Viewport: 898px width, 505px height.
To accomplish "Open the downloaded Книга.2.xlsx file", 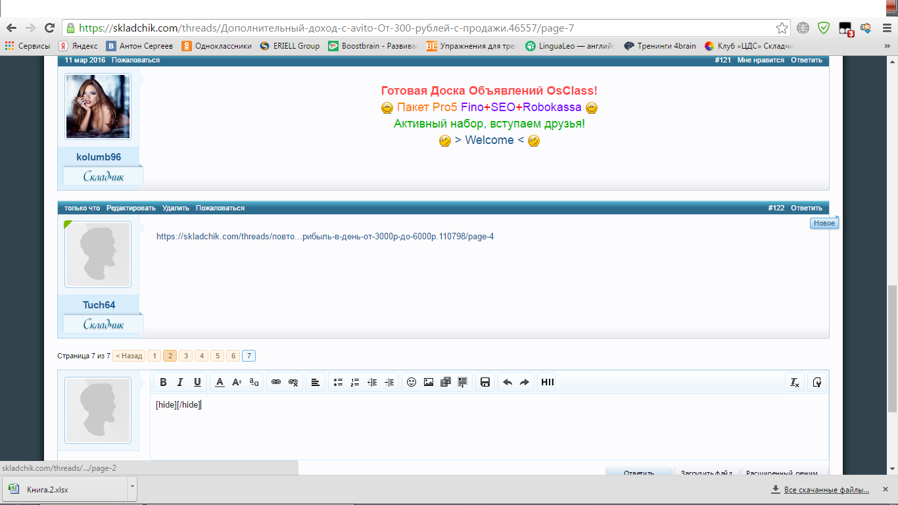I will click(x=64, y=489).
